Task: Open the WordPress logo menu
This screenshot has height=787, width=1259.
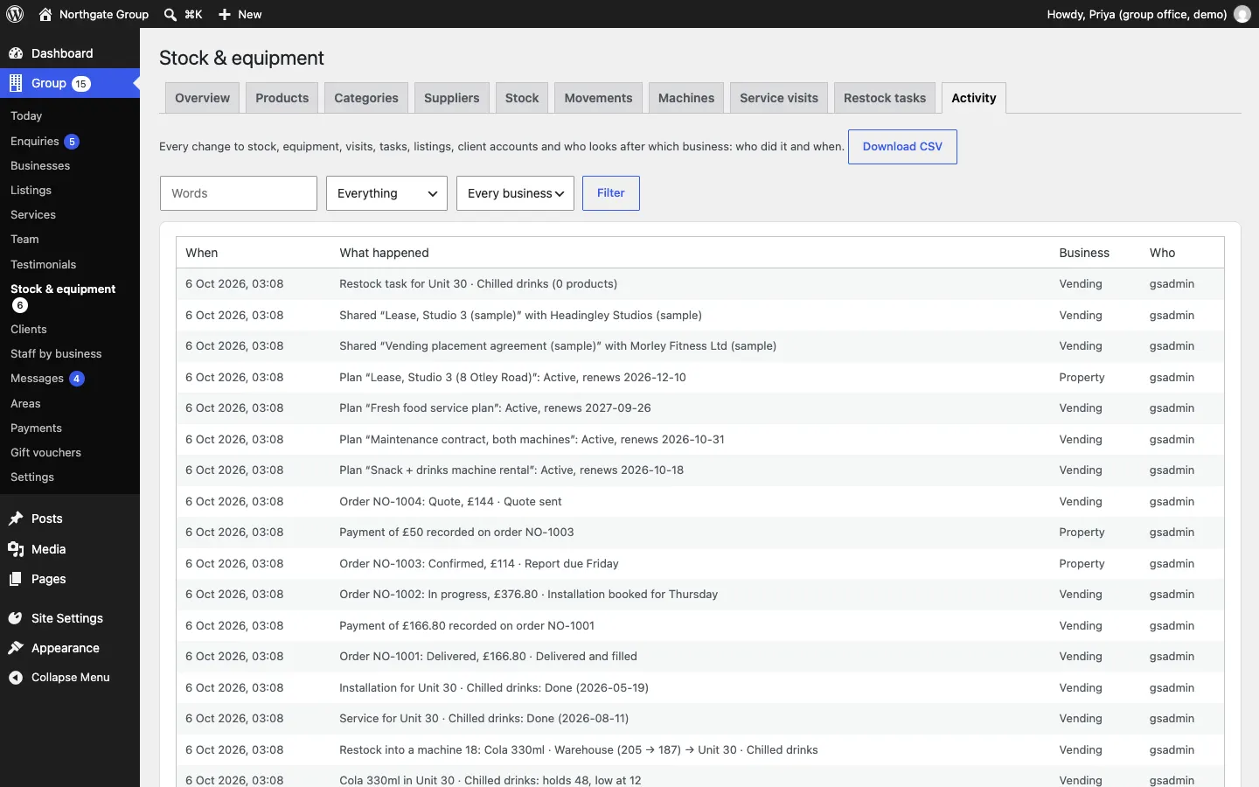Action: coord(15,14)
